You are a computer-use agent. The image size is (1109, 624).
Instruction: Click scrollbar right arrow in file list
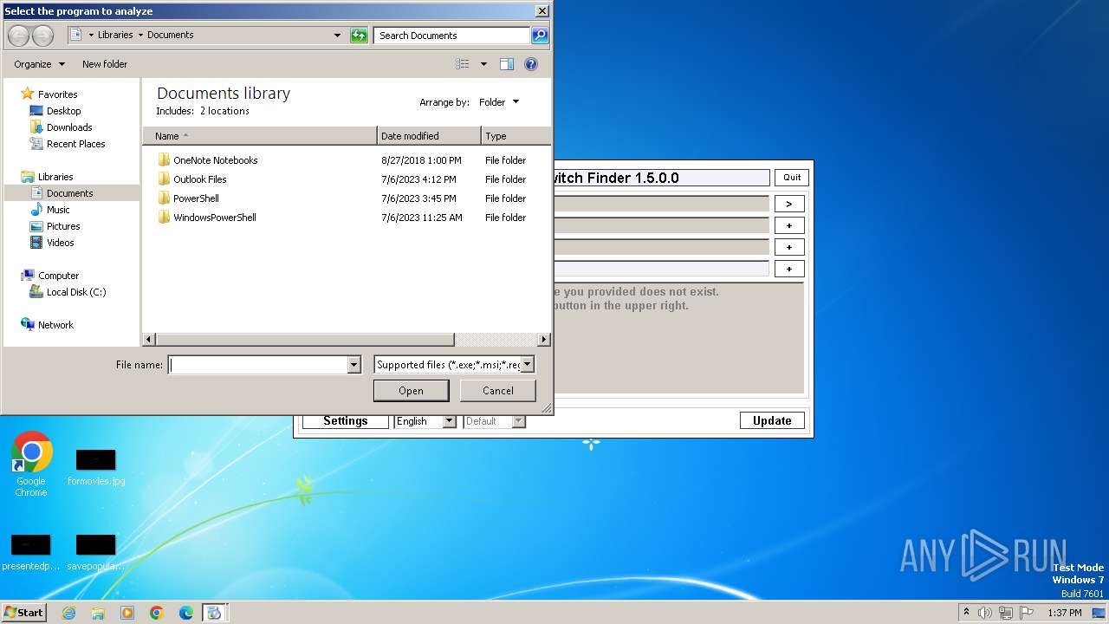pos(544,340)
